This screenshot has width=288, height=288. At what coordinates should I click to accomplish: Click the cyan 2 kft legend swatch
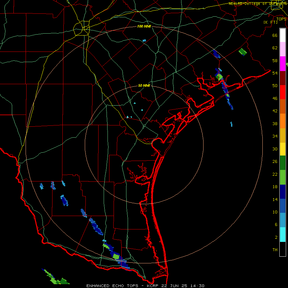click(283, 235)
